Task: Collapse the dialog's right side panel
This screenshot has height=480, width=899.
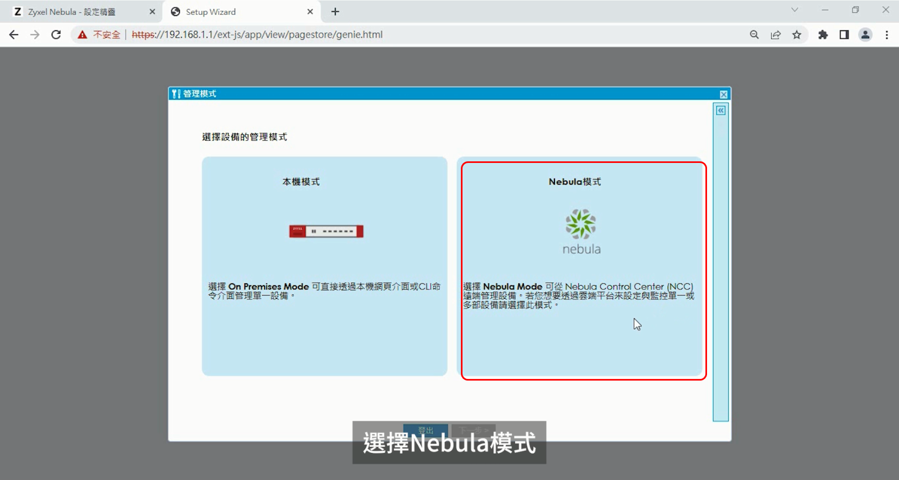Action: [720, 110]
